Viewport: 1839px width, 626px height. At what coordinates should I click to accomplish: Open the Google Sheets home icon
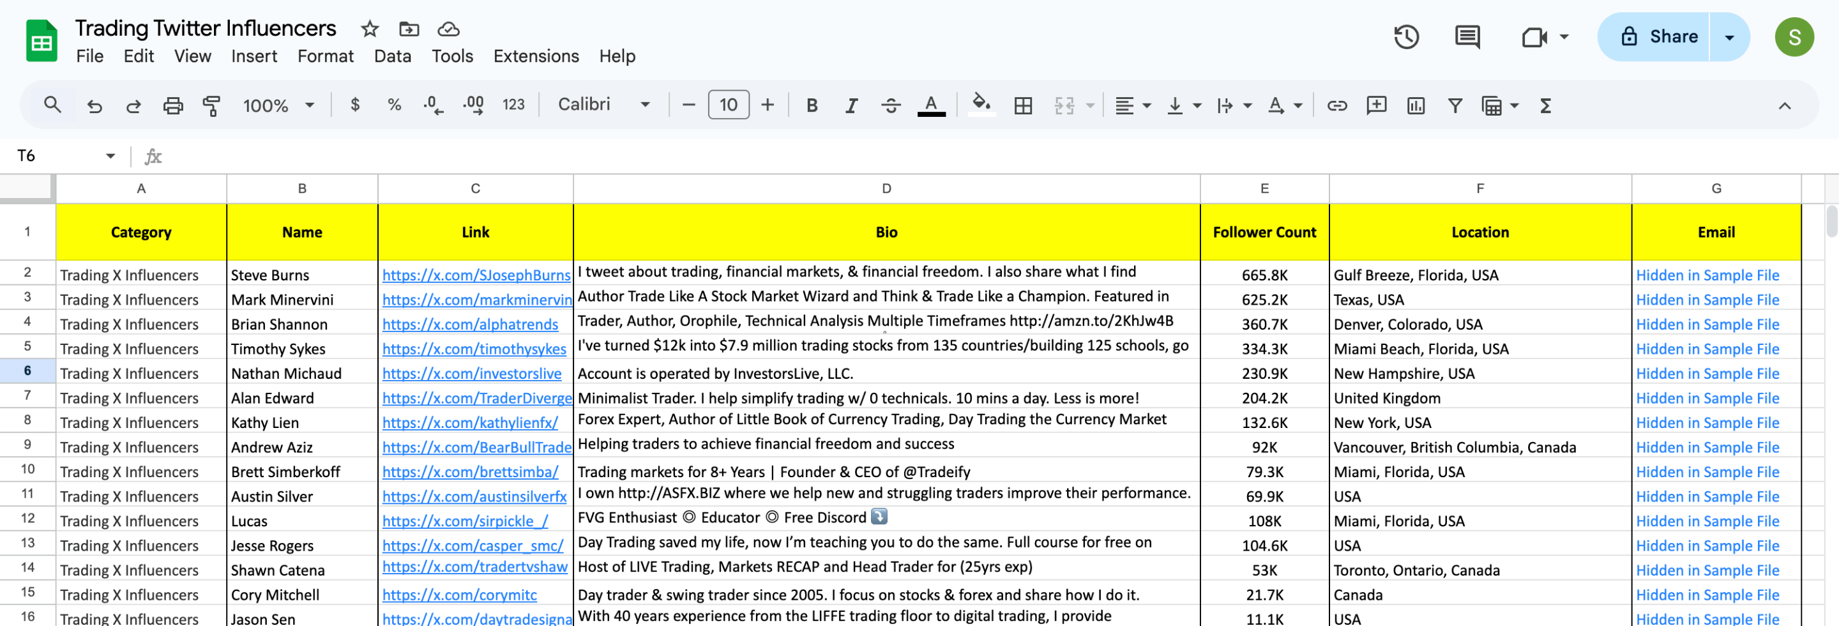coord(42,42)
